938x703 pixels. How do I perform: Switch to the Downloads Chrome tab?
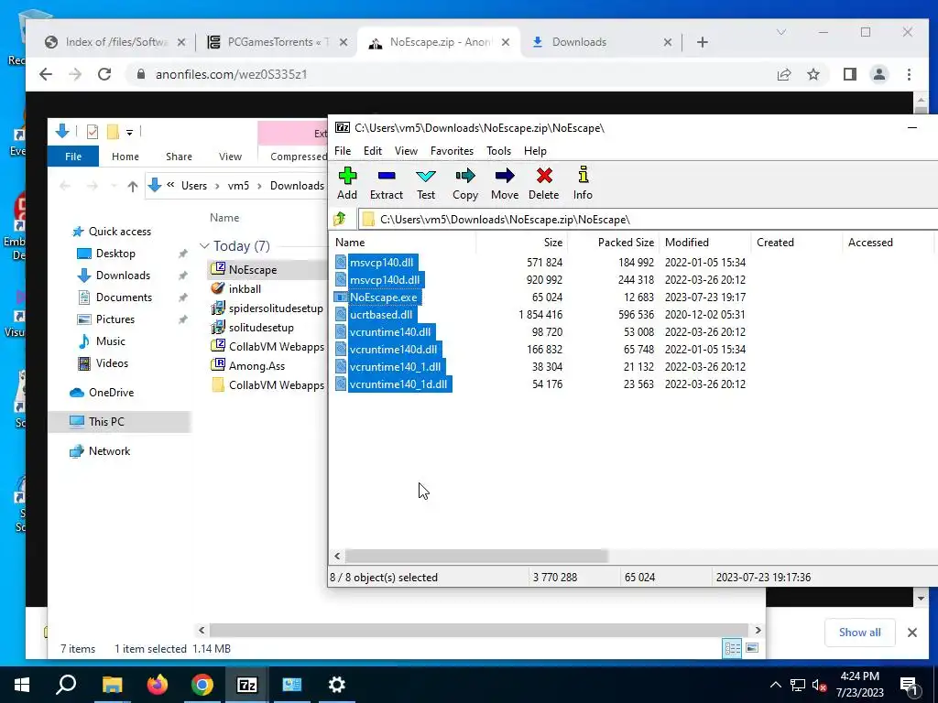point(601,42)
